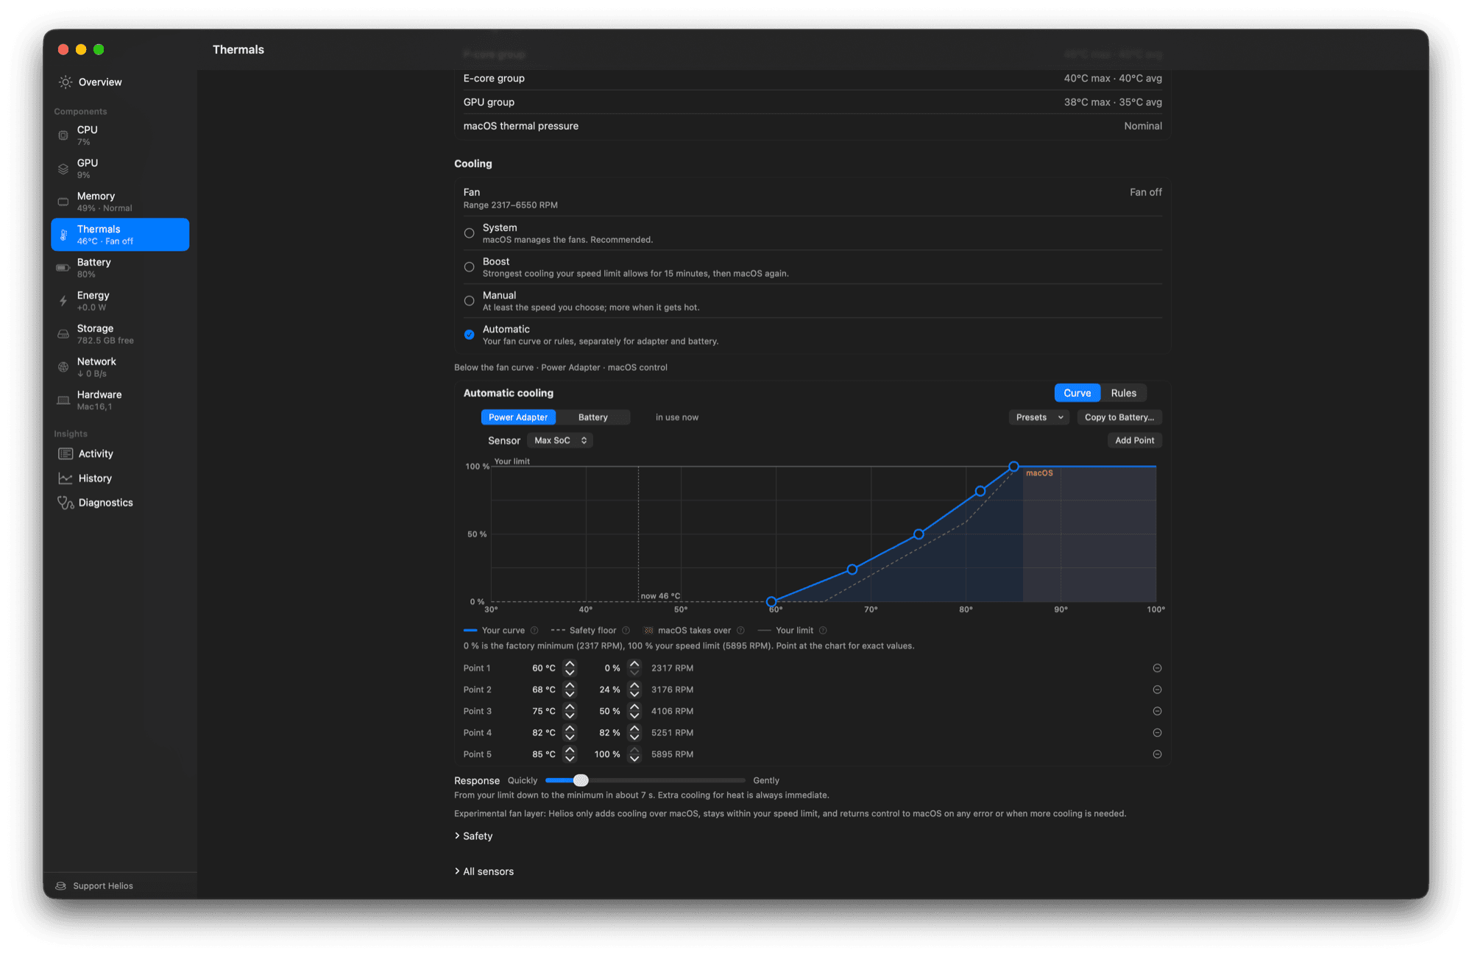Image resolution: width=1472 pixels, height=956 pixels.
Task: Click the Add Point button
Action: [1134, 440]
